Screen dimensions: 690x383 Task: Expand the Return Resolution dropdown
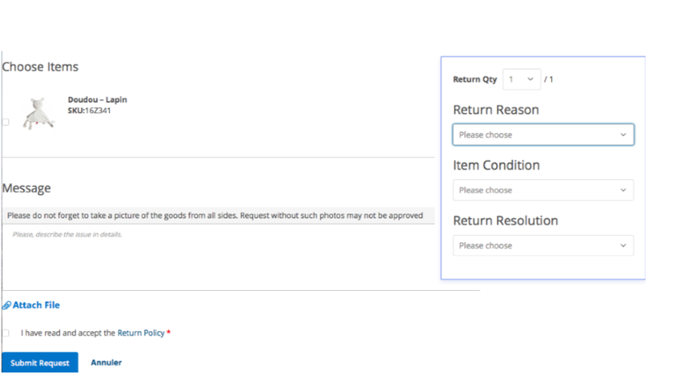(x=543, y=246)
